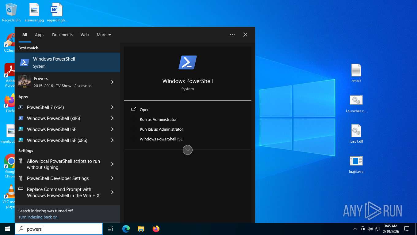This screenshot has height=235, width=417.
Task: Open notification center icon
Action: pos(407,229)
